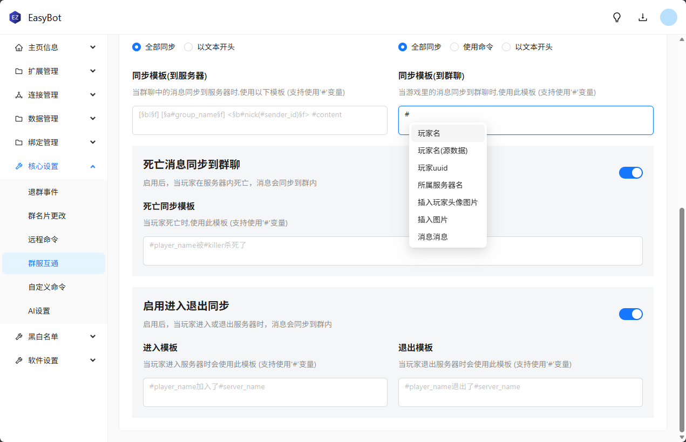Choose 玩家uuid from the variable popup
Screen dimensions: 686x442
point(433,168)
